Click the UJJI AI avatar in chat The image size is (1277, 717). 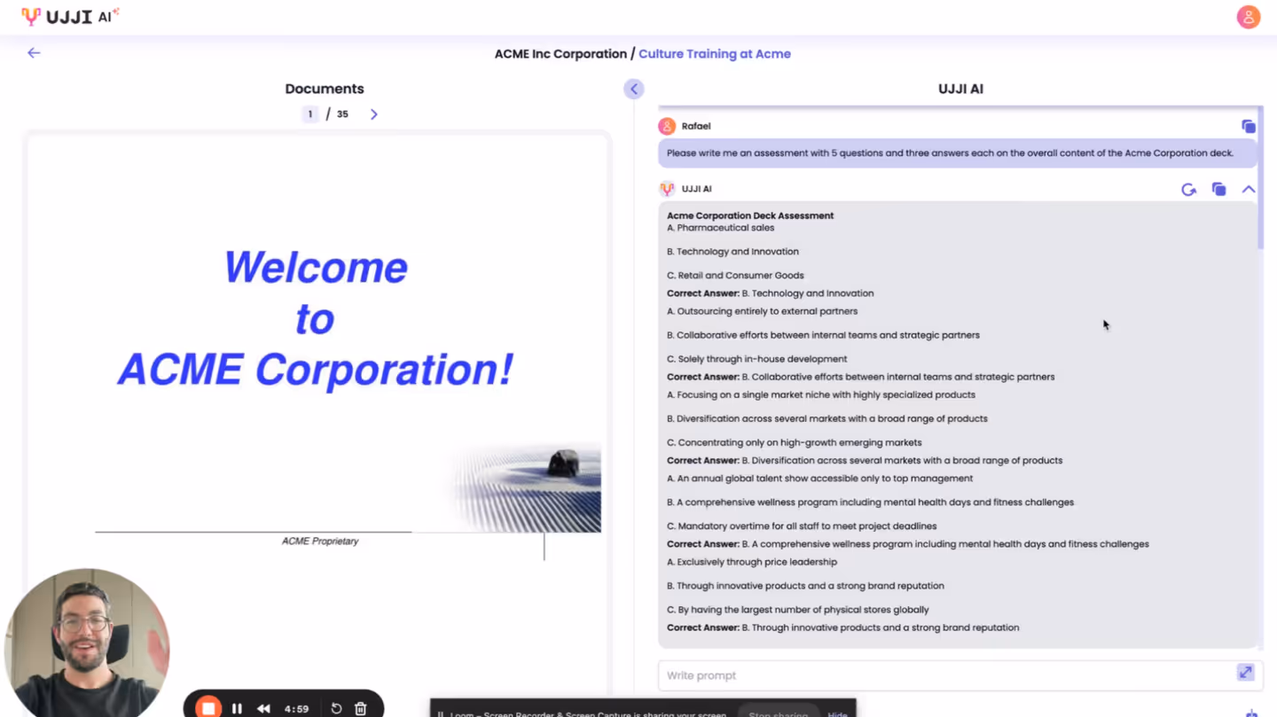(x=667, y=189)
